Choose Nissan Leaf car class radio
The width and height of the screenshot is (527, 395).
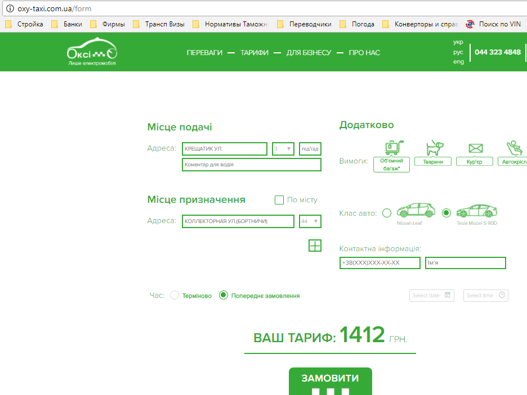click(387, 213)
